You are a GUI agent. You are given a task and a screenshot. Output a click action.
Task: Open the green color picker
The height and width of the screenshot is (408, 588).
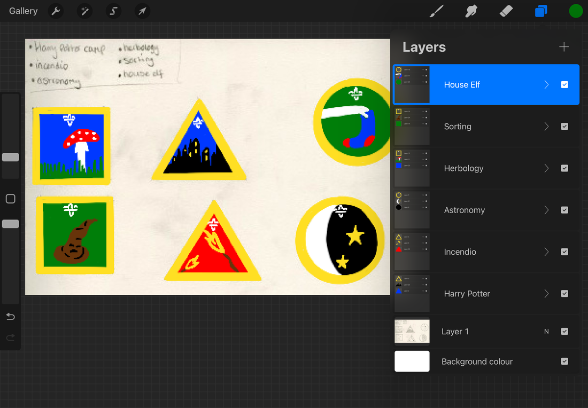tap(576, 11)
